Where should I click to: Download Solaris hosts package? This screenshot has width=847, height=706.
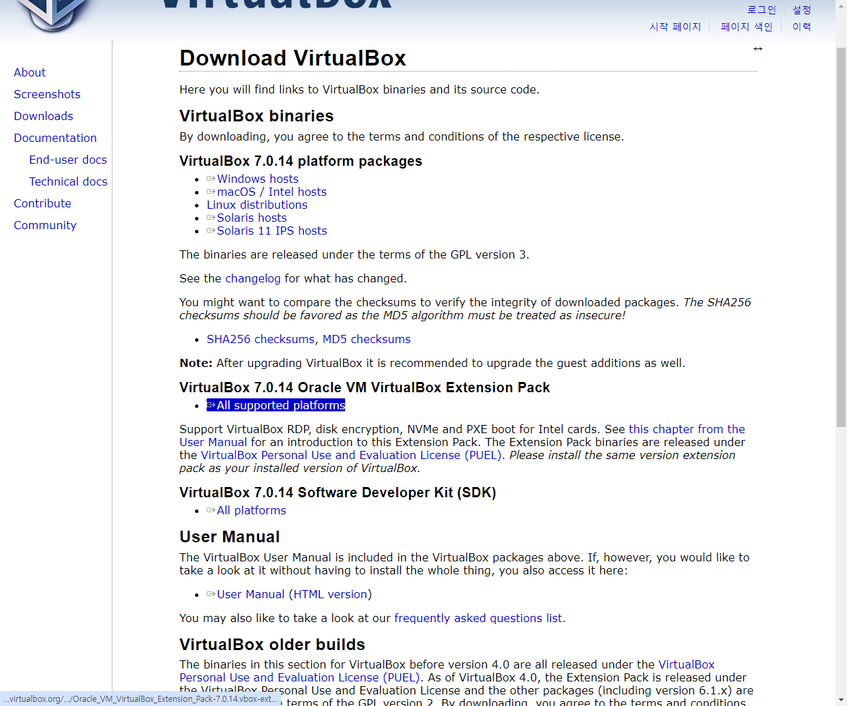247,218
